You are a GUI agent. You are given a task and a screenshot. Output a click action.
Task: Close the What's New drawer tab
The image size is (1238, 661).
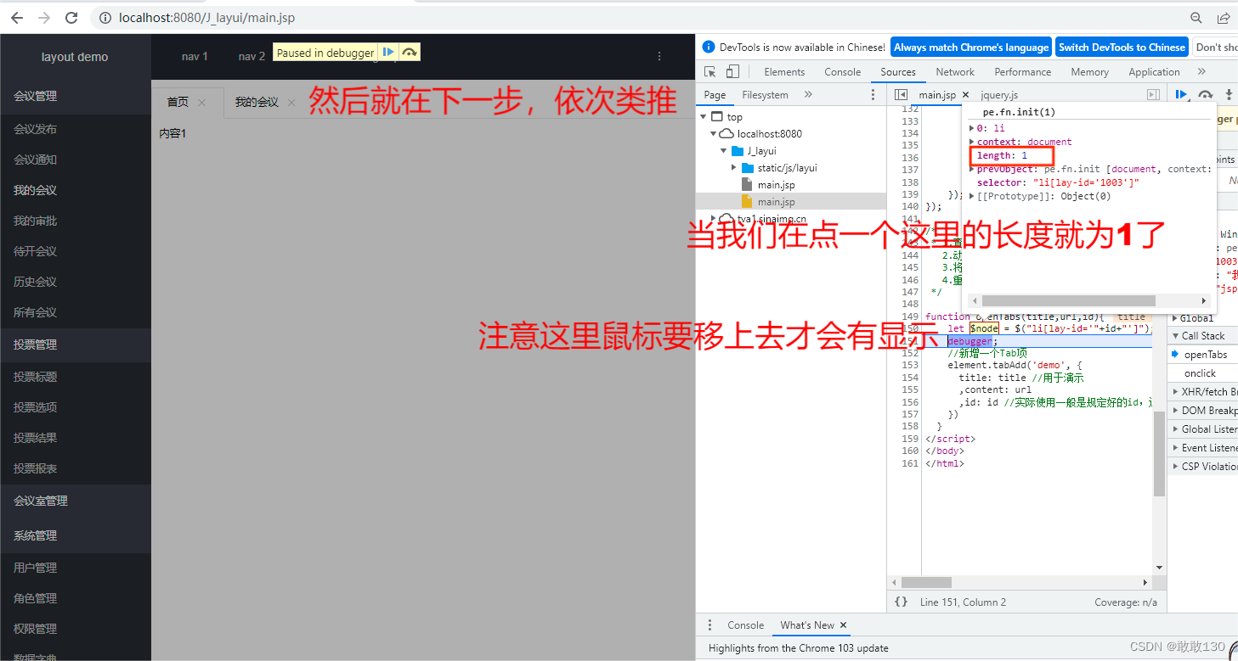pyautogui.click(x=844, y=625)
